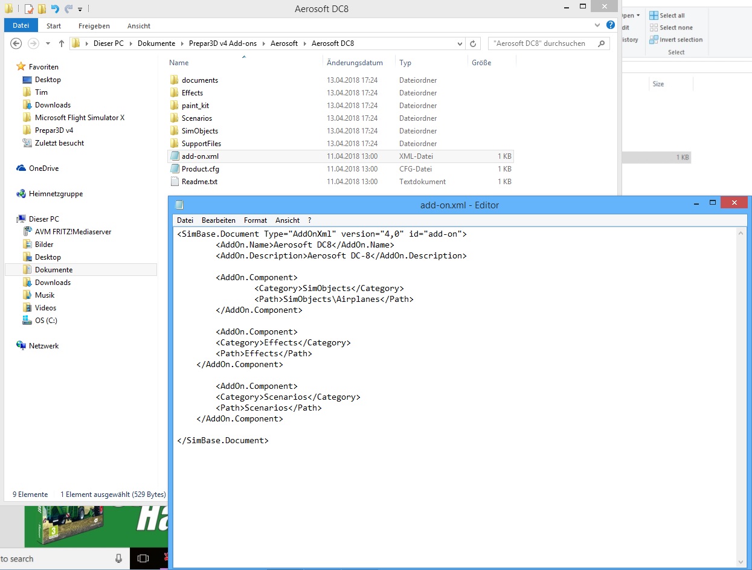
Task: Open OS (C:) drive
Action: 46,321
